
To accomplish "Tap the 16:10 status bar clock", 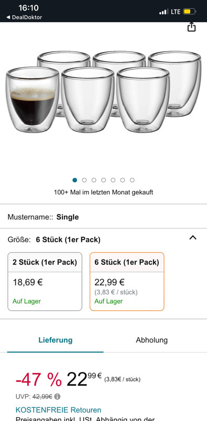I will tap(28, 7).
